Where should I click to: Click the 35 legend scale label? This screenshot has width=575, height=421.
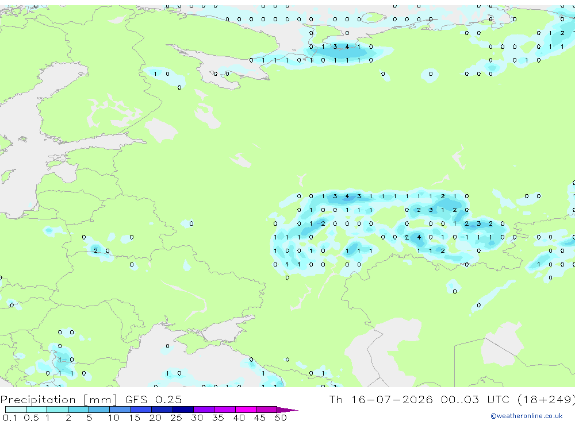click(x=218, y=418)
